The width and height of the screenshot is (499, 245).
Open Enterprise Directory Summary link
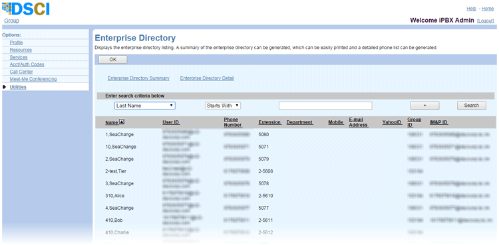pos(138,78)
